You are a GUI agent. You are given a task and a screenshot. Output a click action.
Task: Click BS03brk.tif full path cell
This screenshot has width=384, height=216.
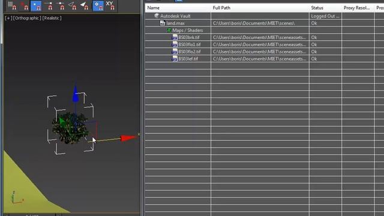coord(260,37)
